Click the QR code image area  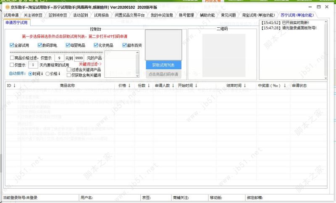[224, 55]
